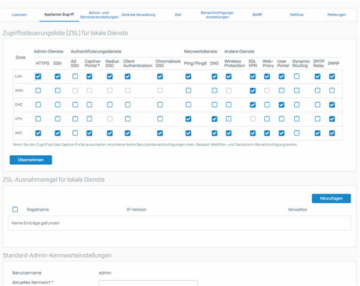Switch to Admin- und Benutzereinstellungen tab
Screen dimensions: 360x286
point(99,15)
